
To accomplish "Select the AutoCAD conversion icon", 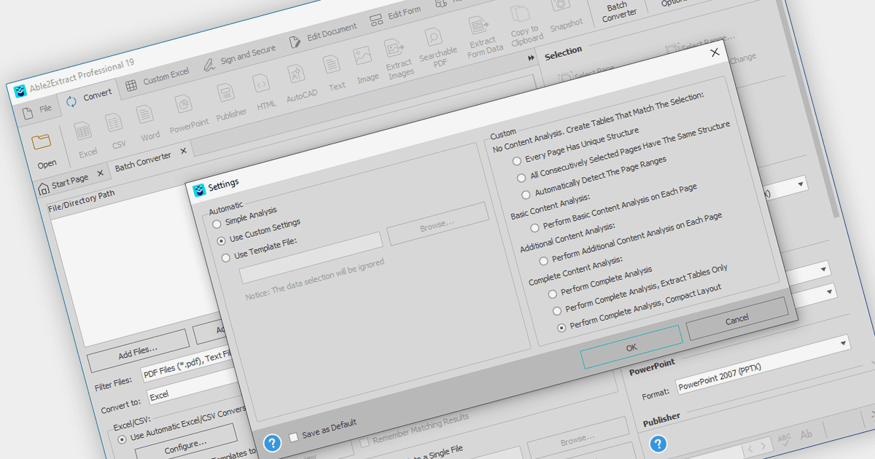I will coord(296,74).
